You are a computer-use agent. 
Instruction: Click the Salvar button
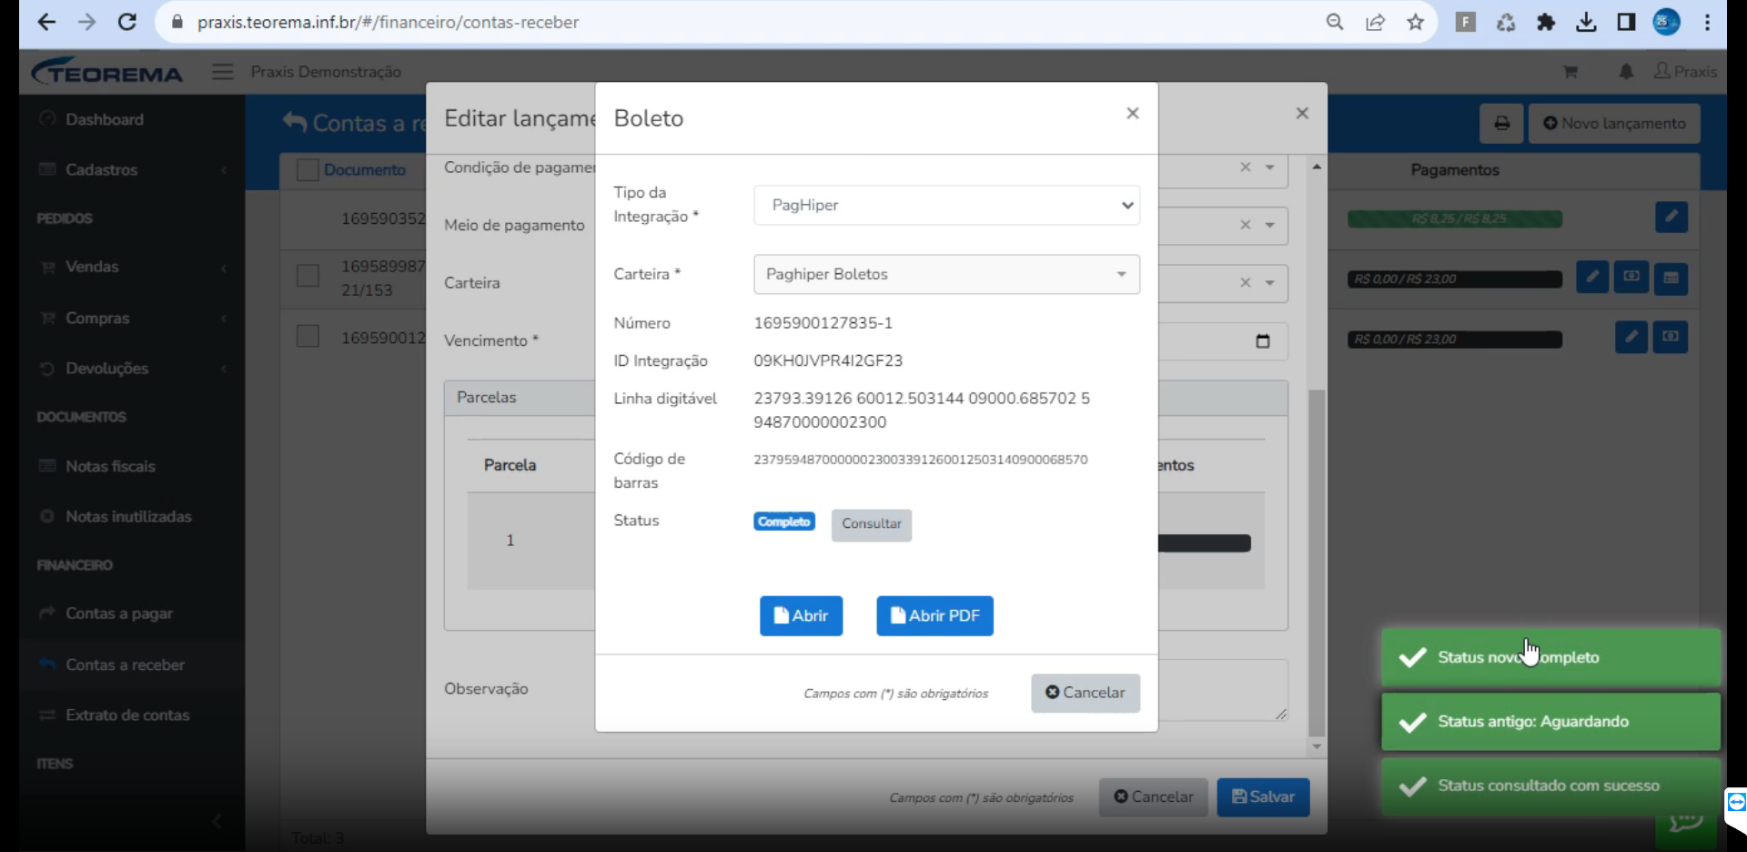point(1263,796)
